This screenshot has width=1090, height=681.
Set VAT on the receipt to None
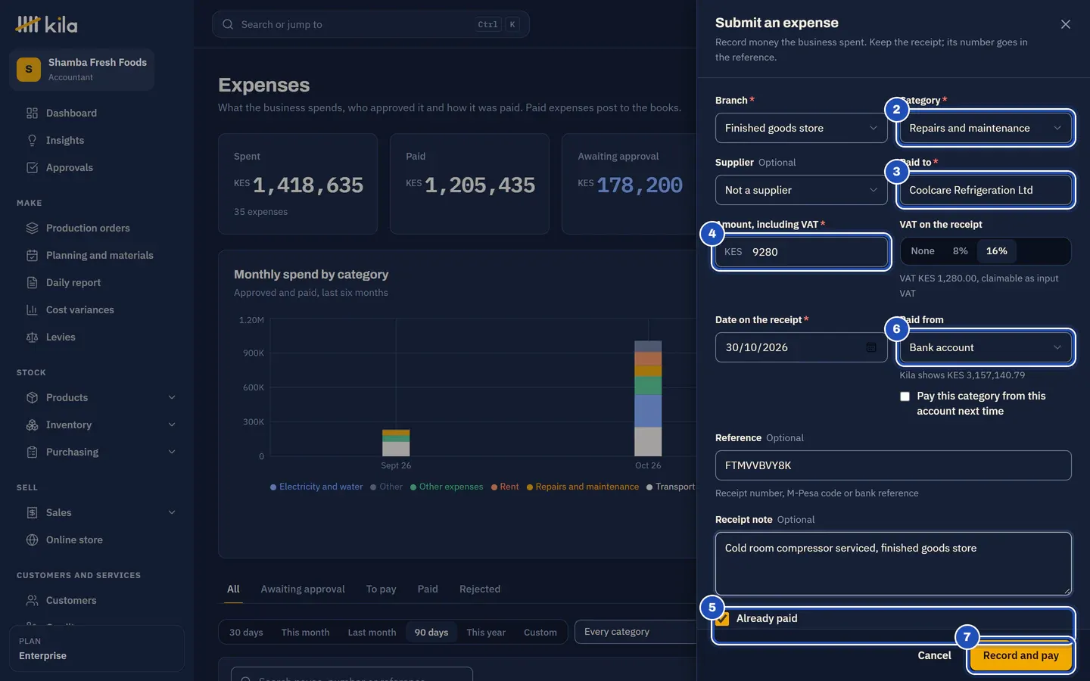(x=923, y=251)
